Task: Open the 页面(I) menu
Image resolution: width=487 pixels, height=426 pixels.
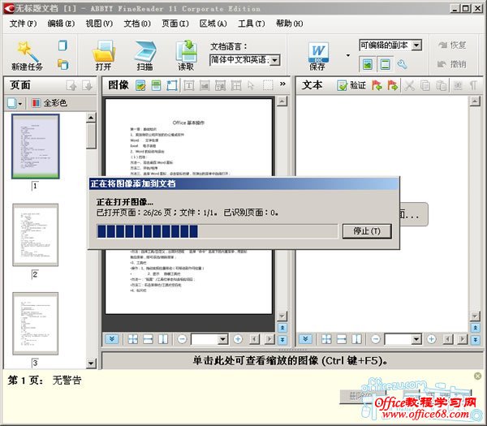Action: pyautogui.click(x=175, y=24)
